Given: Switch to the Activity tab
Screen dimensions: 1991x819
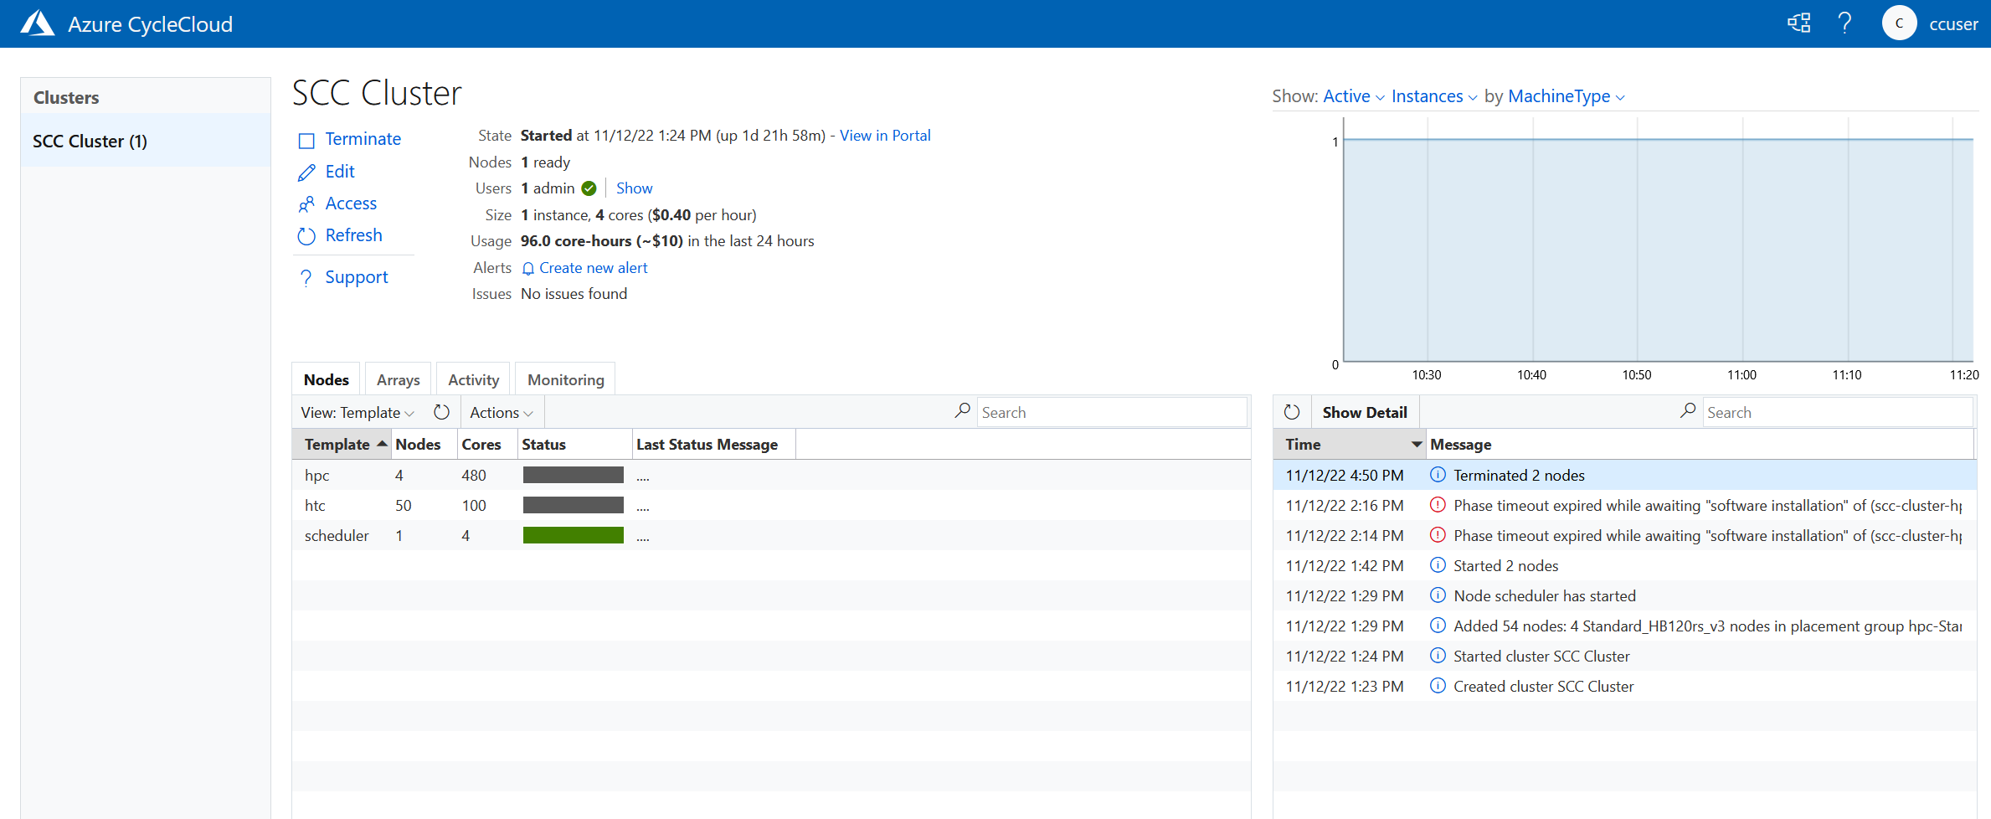Looking at the screenshot, I should [x=474, y=379].
